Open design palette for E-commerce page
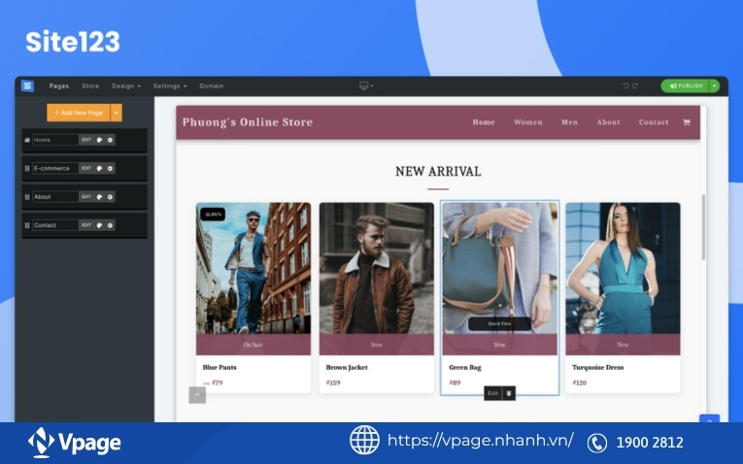Image resolution: width=743 pixels, height=464 pixels. click(x=99, y=168)
